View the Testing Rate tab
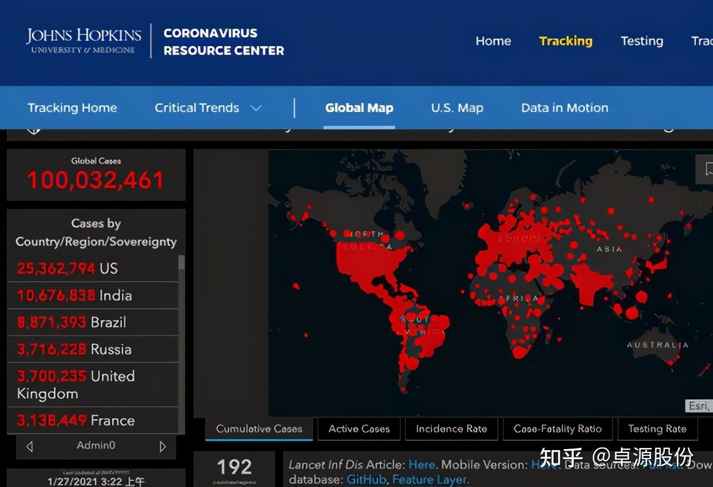Image resolution: width=713 pixels, height=487 pixels. click(657, 429)
